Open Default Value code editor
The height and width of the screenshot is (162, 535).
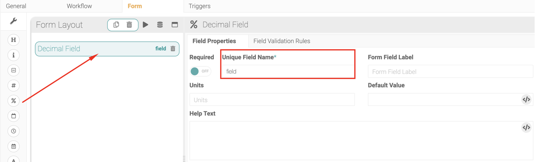pyautogui.click(x=526, y=100)
